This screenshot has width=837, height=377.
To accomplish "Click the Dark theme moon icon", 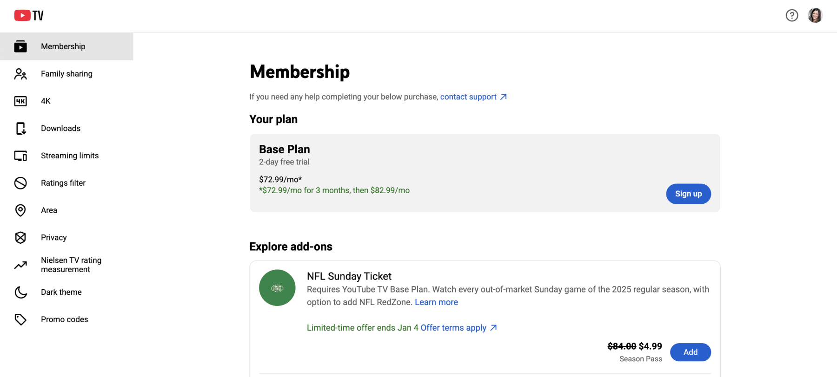I will [x=20, y=292].
